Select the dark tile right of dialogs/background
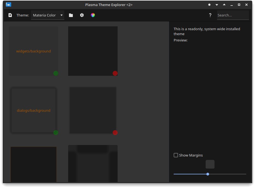 (x=93, y=110)
